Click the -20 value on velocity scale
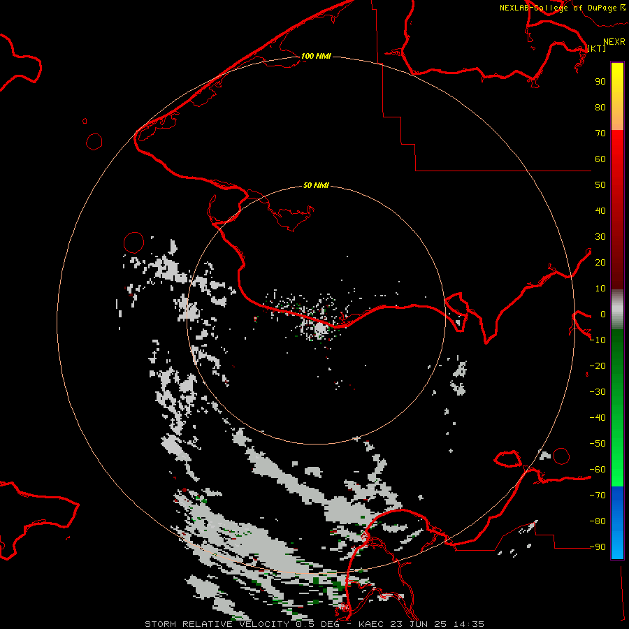 click(598, 366)
